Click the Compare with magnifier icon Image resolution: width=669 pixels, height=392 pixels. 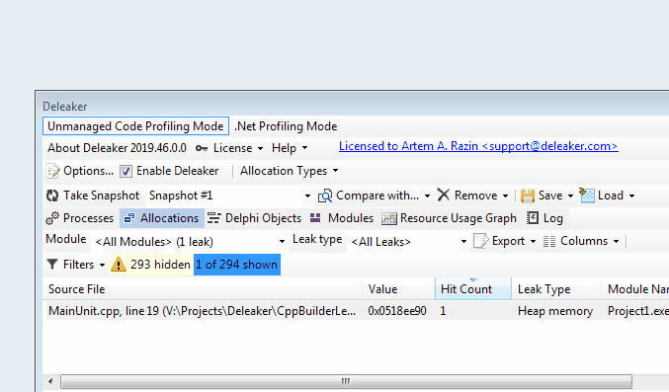[325, 196]
